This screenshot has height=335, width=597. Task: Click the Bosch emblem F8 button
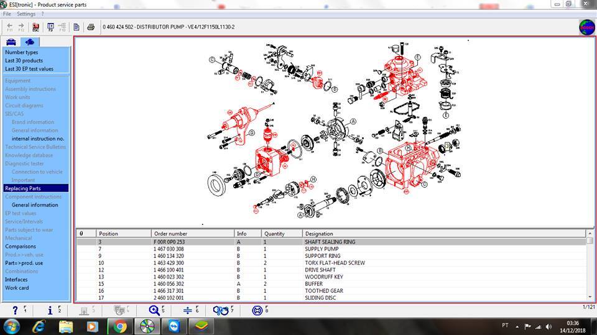click(257, 310)
